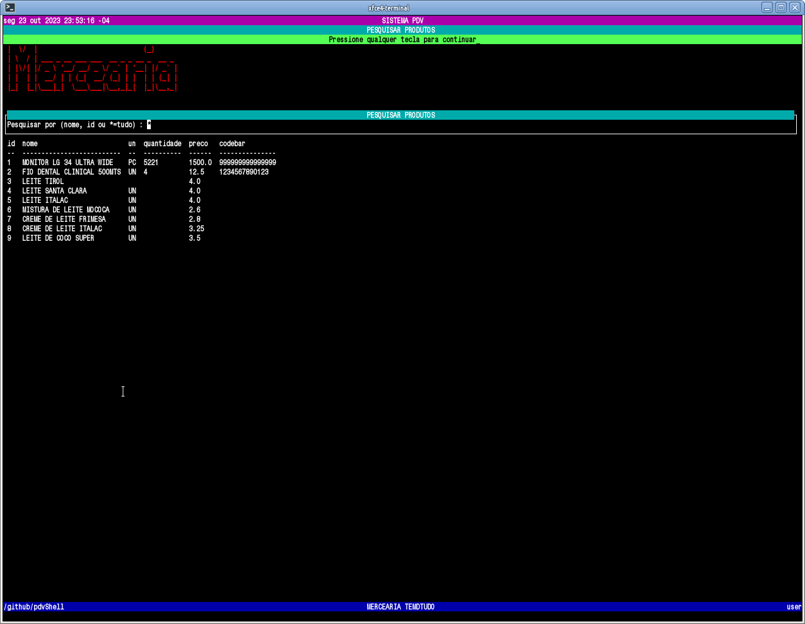Click the 'codebar' column header
Screen dimensions: 805x624
pos(232,144)
